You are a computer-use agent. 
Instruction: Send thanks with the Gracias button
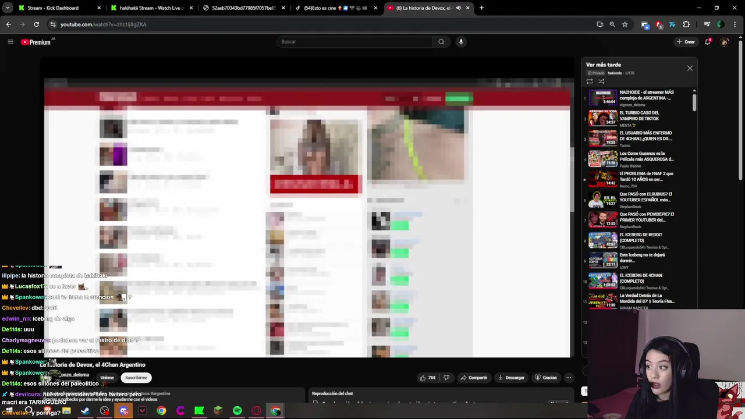tap(546, 378)
